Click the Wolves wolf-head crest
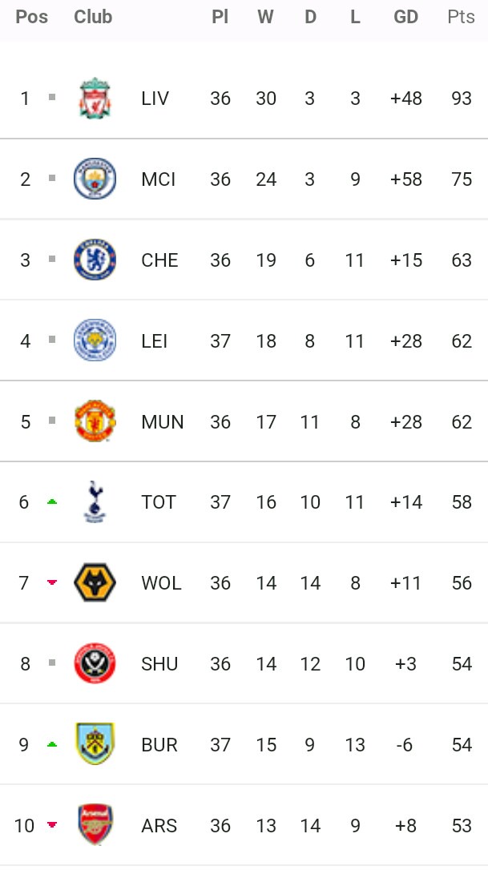This screenshot has width=488, height=878. (95, 583)
